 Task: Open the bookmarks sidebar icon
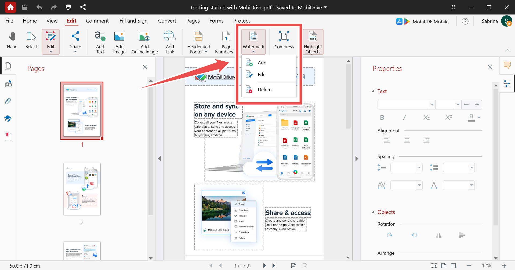(x=8, y=136)
